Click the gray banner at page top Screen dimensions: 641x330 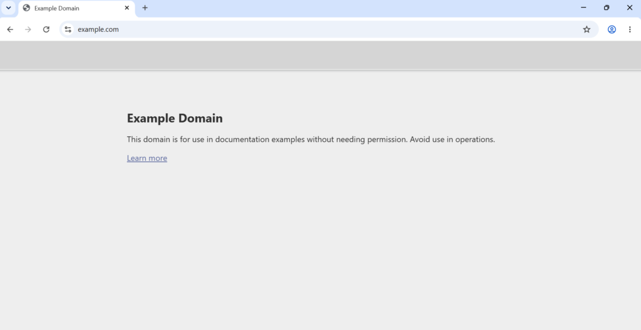tap(320, 55)
